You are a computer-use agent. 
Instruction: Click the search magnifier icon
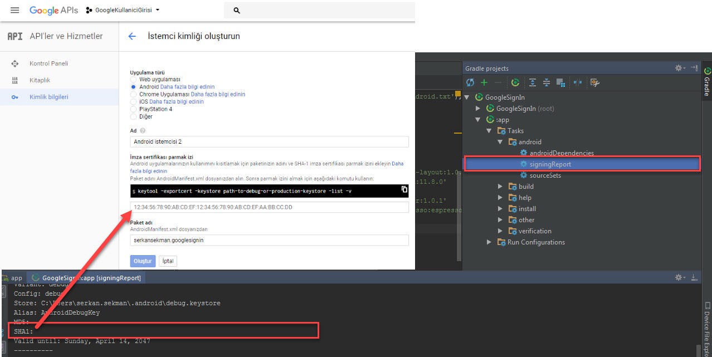pos(237,11)
